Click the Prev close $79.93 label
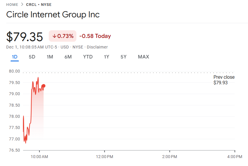The width and height of the screenshot is (248, 166). tap(224, 80)
